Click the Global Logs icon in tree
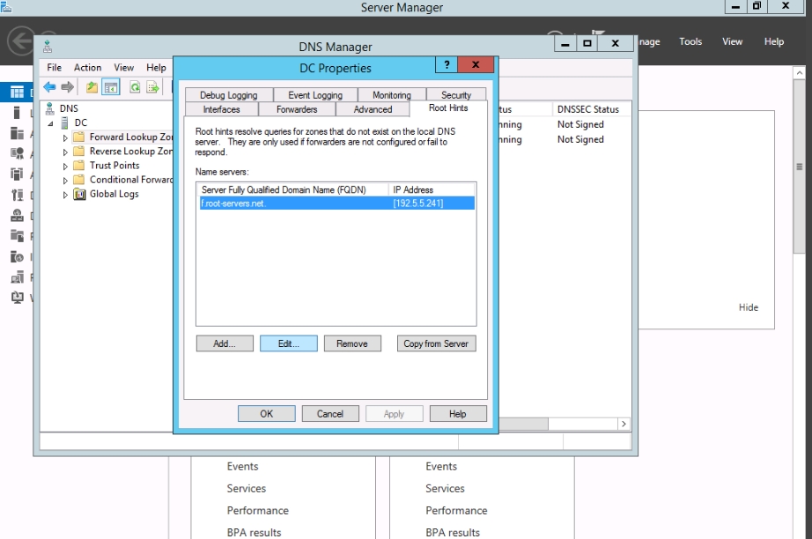The height and width of the screenshot is (539, 812). coord(79,194)
